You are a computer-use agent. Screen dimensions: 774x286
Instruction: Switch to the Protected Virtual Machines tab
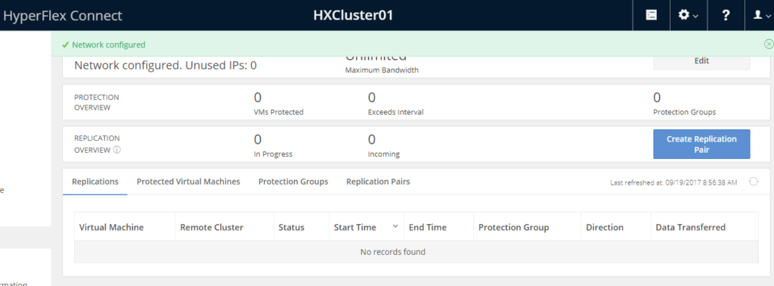click(188, 182)
